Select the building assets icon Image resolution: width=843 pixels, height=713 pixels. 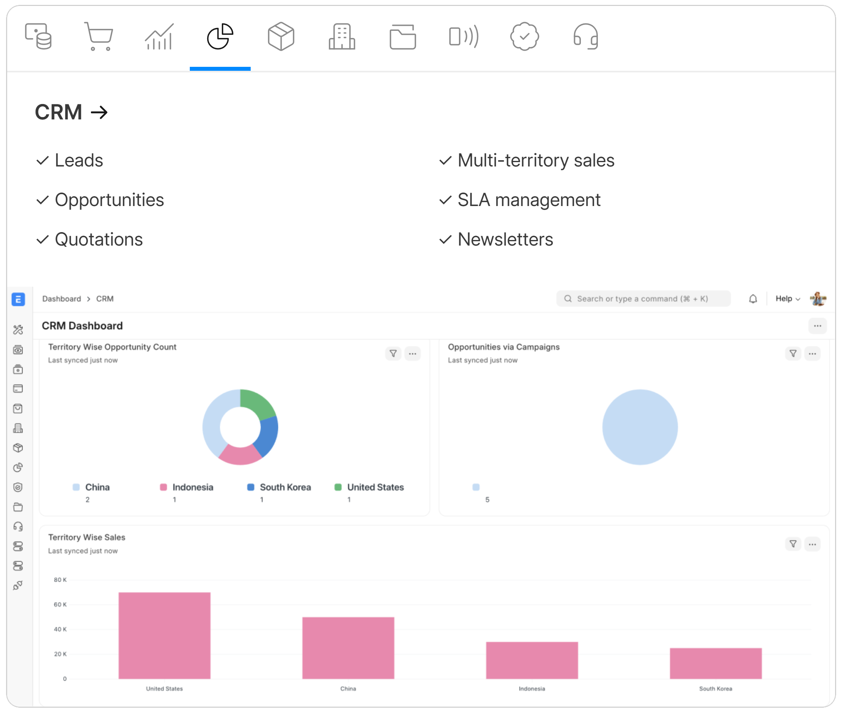[x=342, y=36]
